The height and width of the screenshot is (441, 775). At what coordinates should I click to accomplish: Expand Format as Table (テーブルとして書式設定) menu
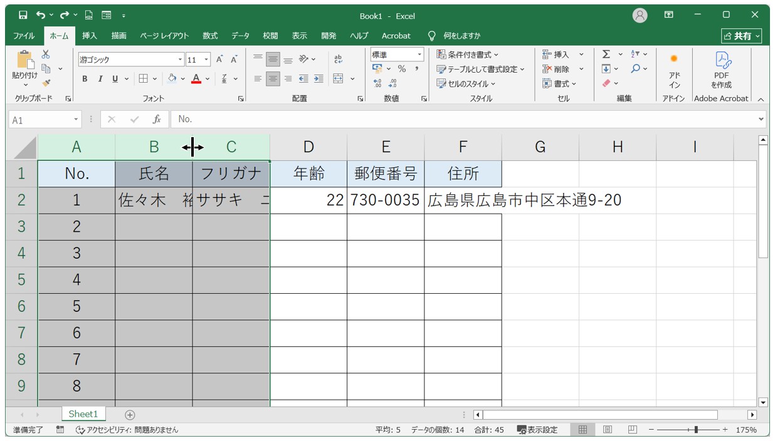(480, 69)
